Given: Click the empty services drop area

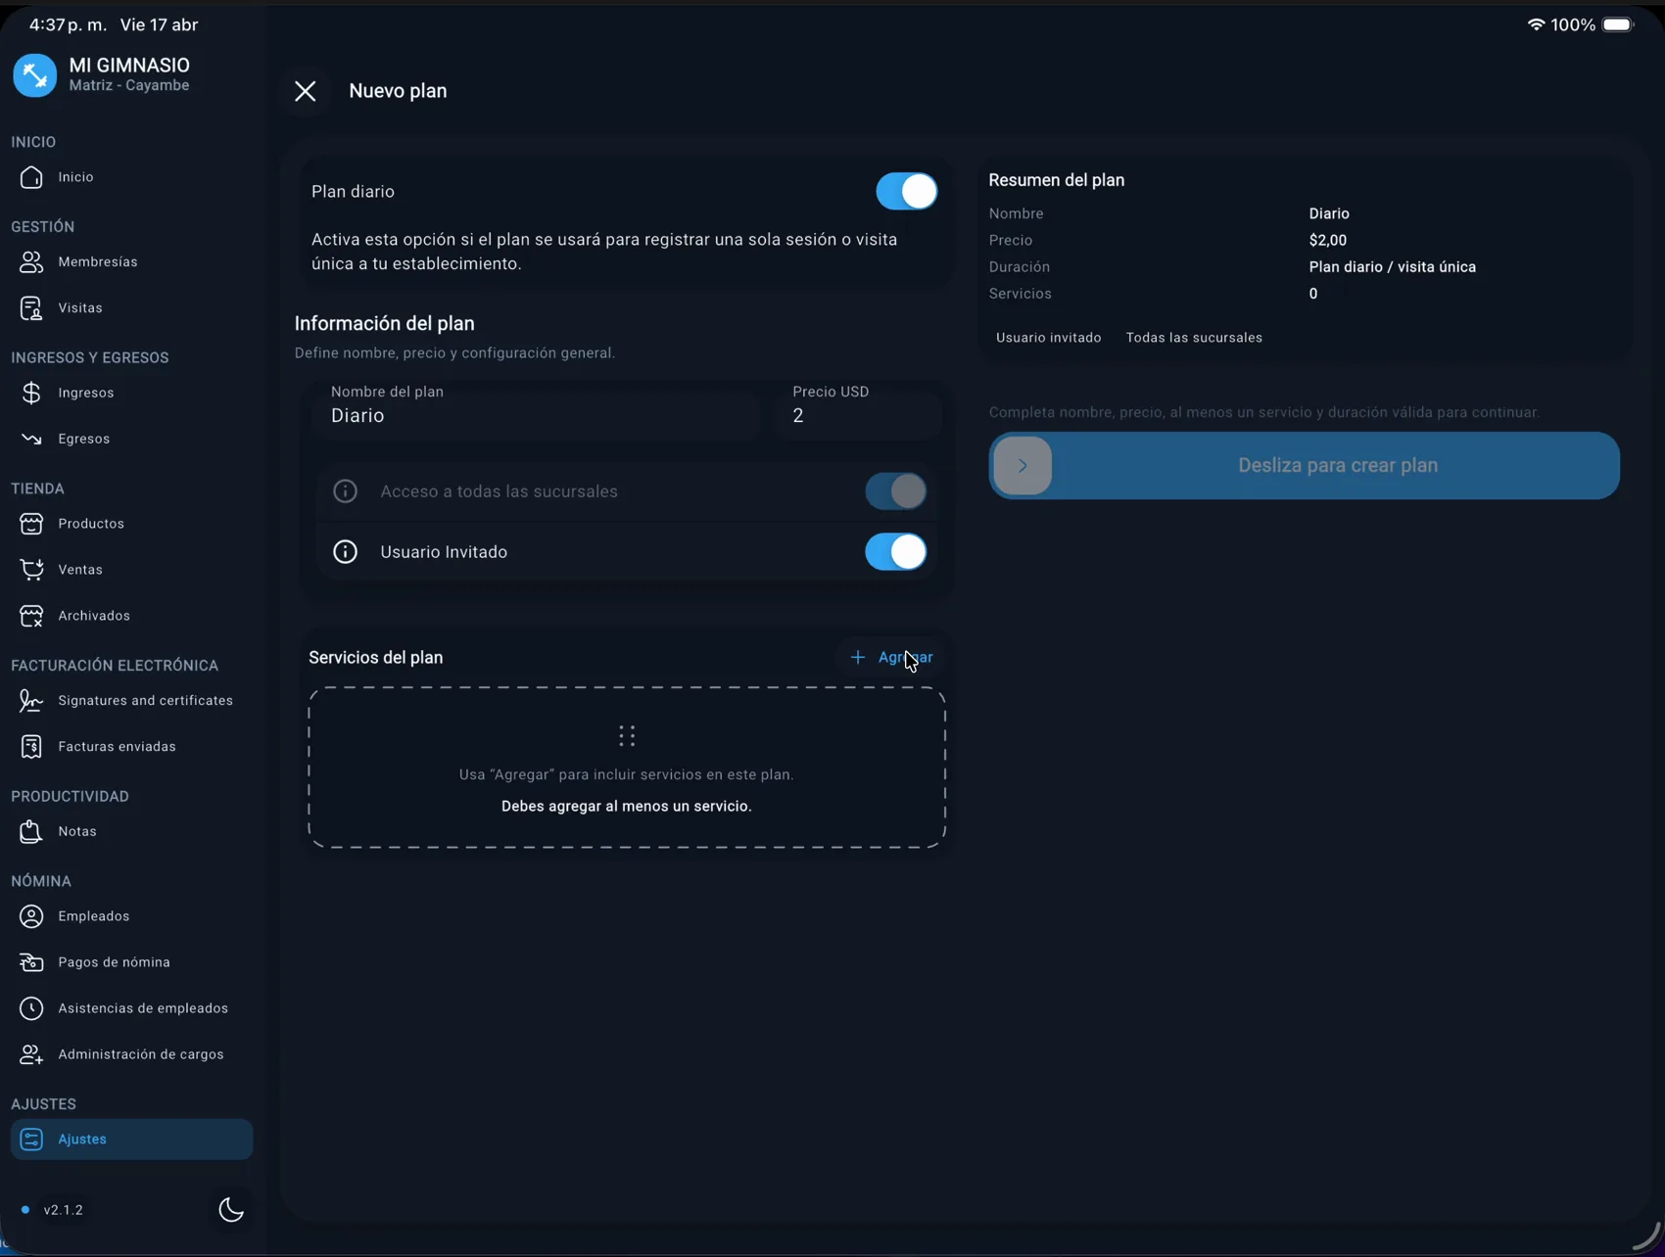Looking at the screenshot, I should coord(627,768).
